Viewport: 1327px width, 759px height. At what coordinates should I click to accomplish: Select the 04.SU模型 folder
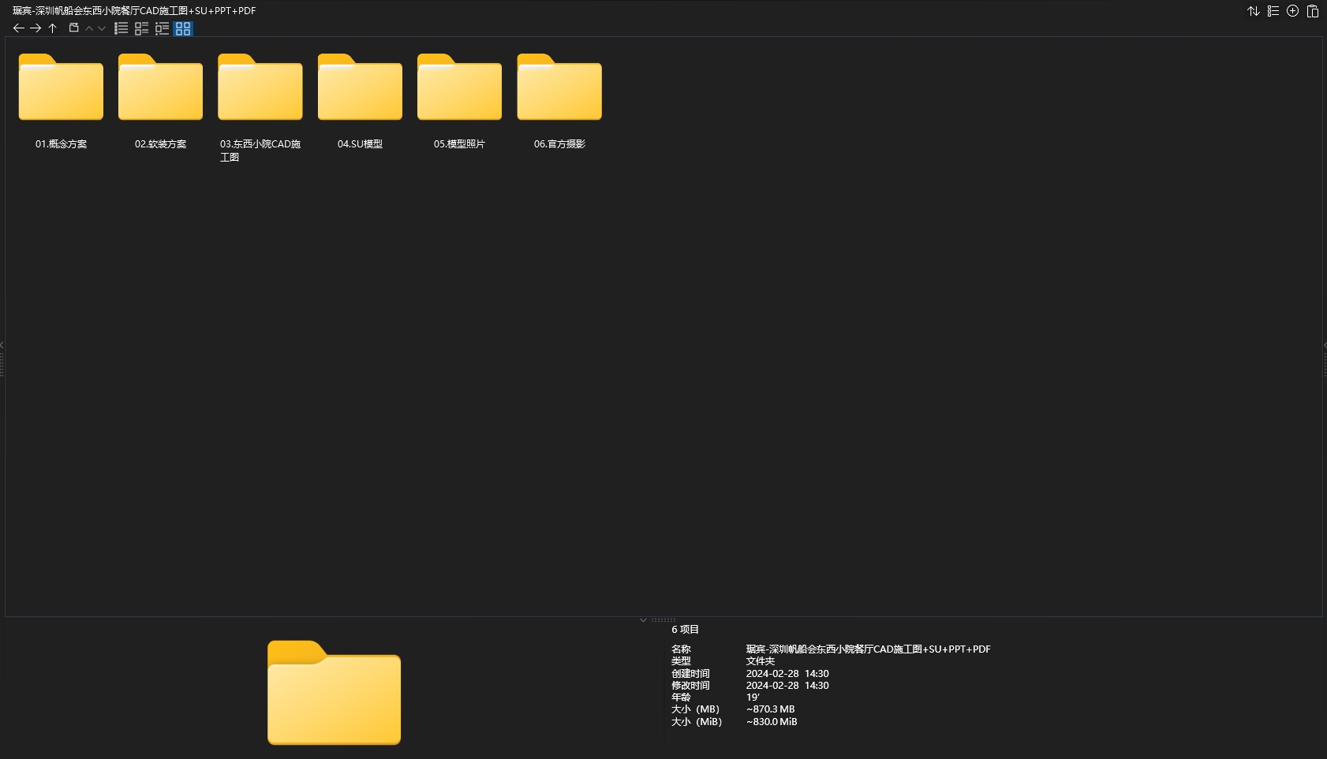(360, 87)
